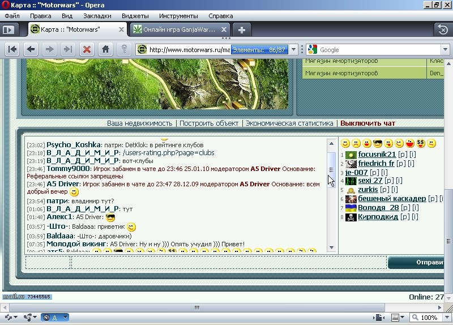Click the Fast Forward navigation button
The image size is (453, 325).
(68, 50)
